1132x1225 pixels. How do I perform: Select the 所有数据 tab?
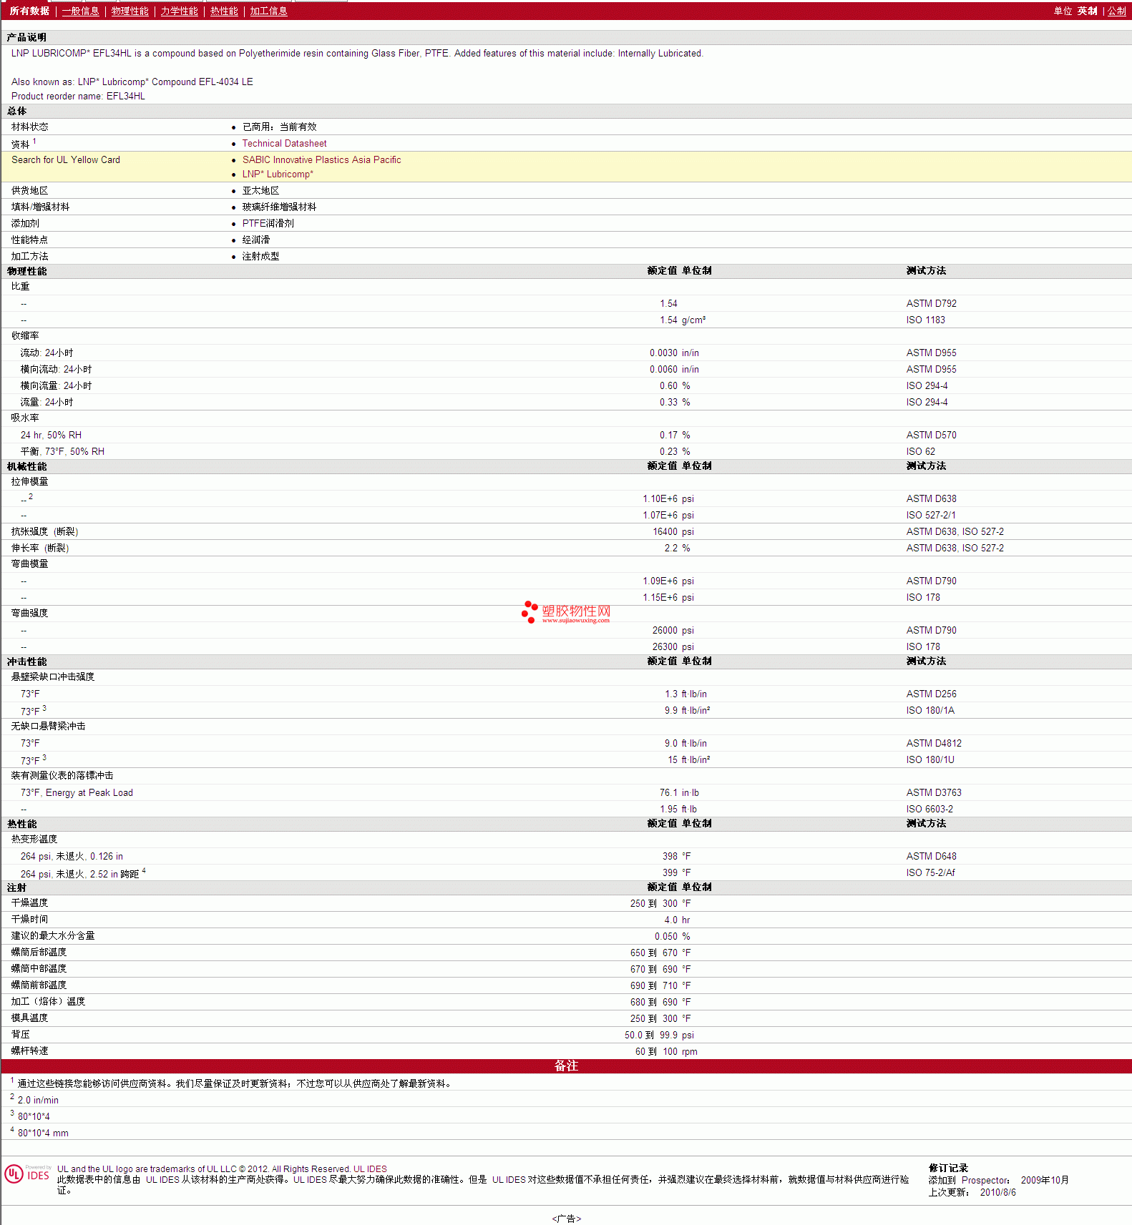click(x=29, y=11)
